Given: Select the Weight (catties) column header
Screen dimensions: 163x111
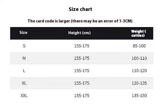Looking at the screenshot, I should (138, 33).
